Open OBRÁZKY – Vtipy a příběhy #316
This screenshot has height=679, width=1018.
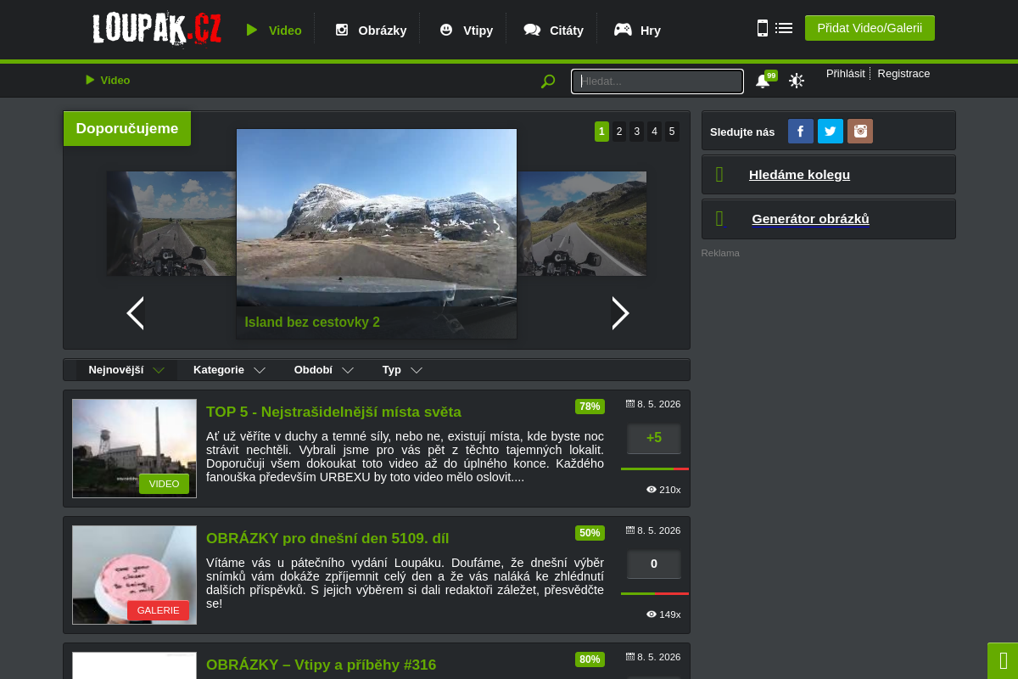click(x=321, y=665)
